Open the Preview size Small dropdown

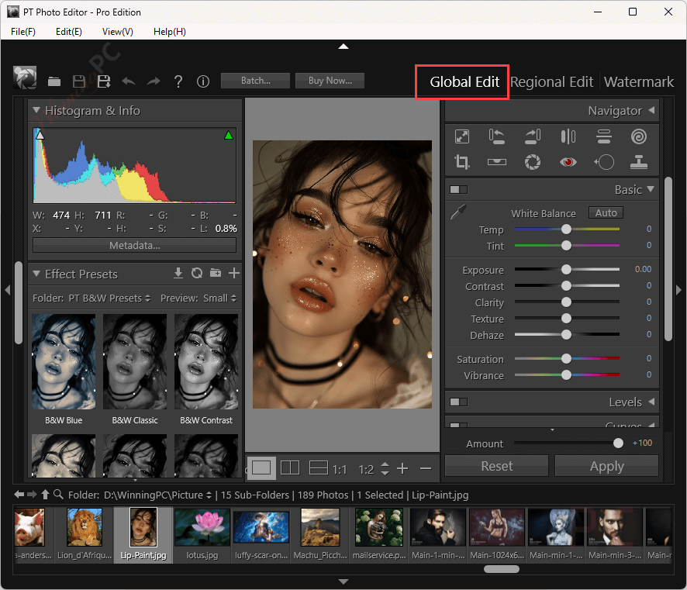pyautogui.click(x=220, y=298)
